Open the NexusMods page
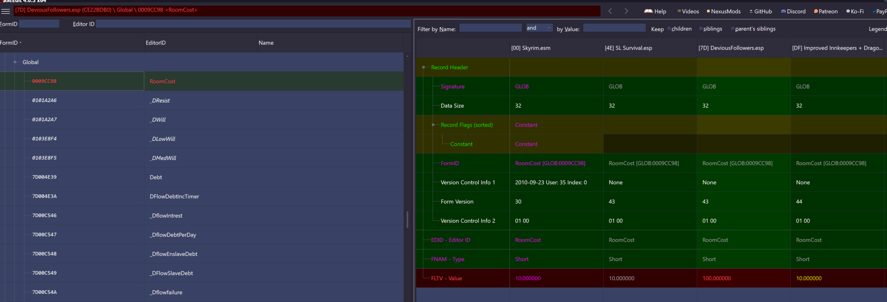887x302 pixels. 723,11
